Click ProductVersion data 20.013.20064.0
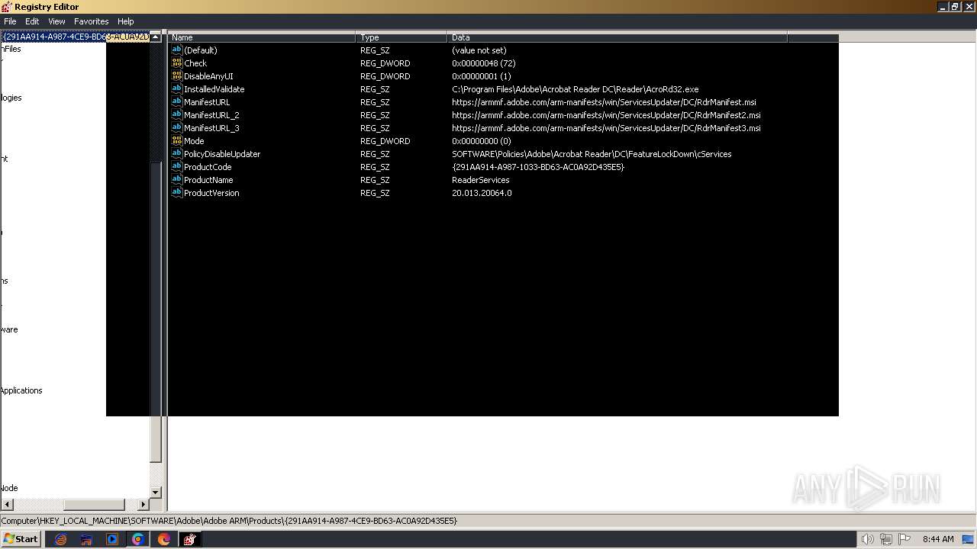The height and width of the screenshot is (549, 977). coord(482,193)
